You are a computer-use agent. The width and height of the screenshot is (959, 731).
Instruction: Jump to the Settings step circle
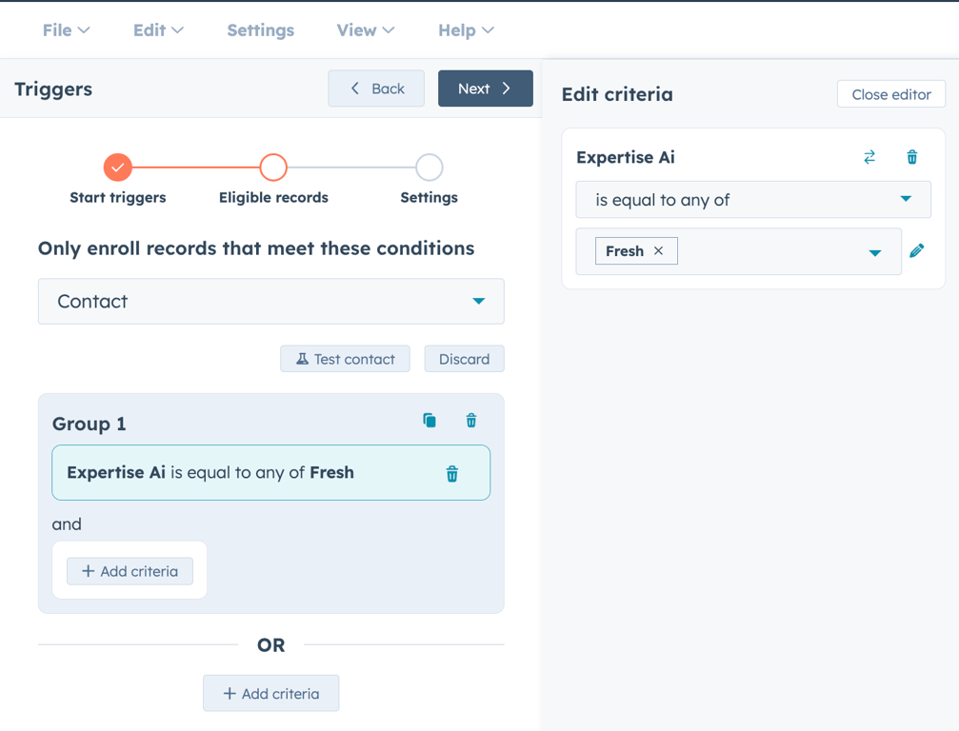click(x=430, y=168)
